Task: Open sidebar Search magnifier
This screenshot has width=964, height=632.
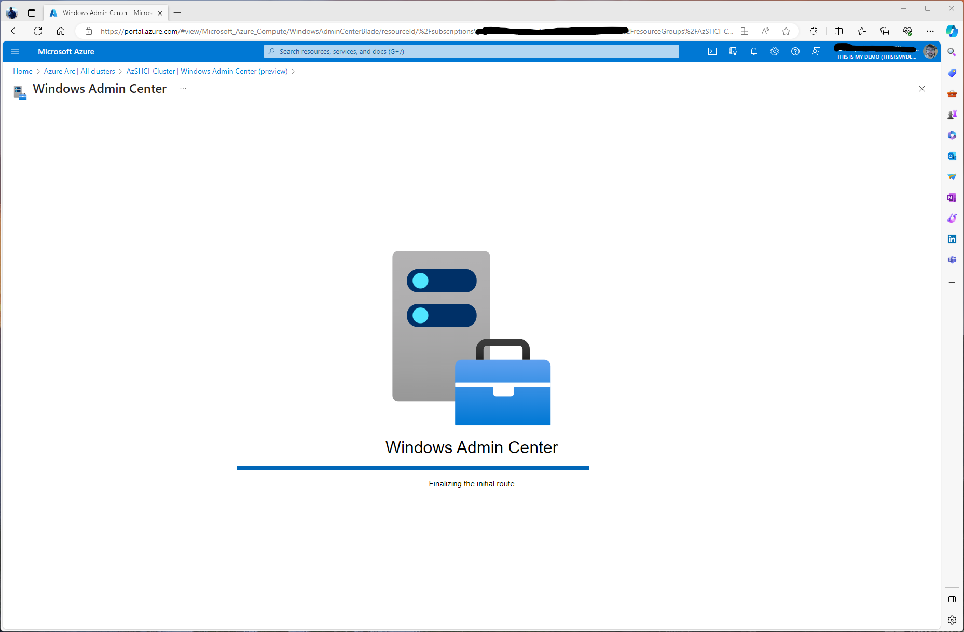Action: coord(952,52)
